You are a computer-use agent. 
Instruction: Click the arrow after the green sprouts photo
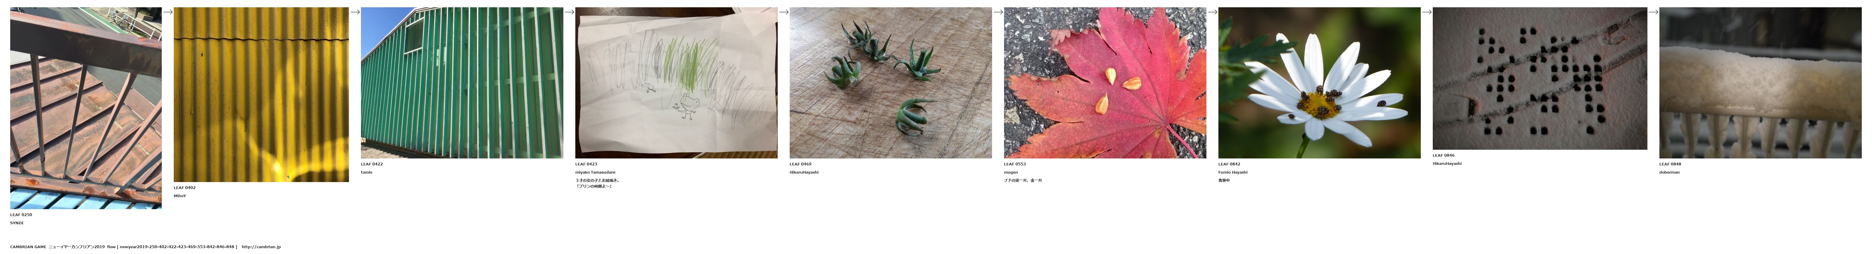click(998, 12)
